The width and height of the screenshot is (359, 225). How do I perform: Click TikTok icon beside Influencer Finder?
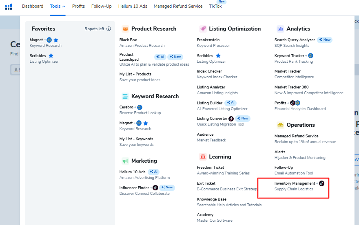[155, 188]
